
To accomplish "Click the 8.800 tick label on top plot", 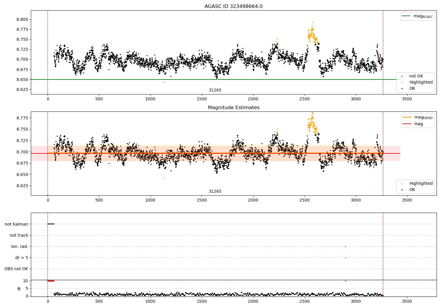I will [22, 20].
